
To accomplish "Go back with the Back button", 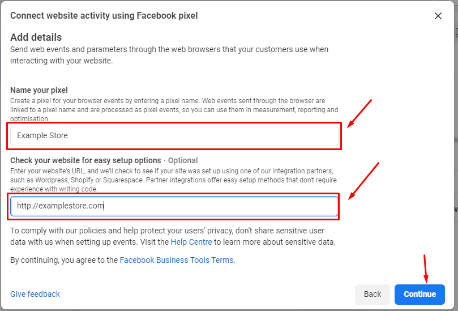I will (372, 294).
